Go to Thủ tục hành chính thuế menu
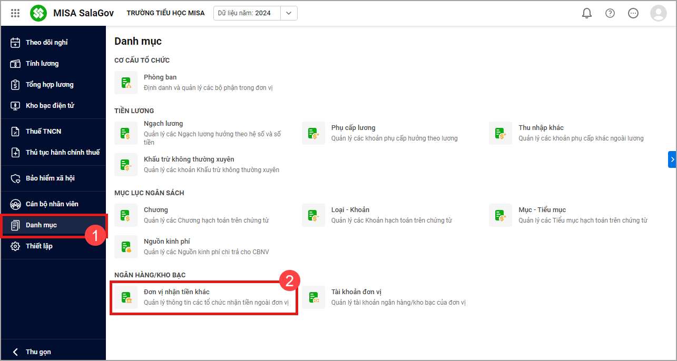The image size is (677, 361). 63,153
